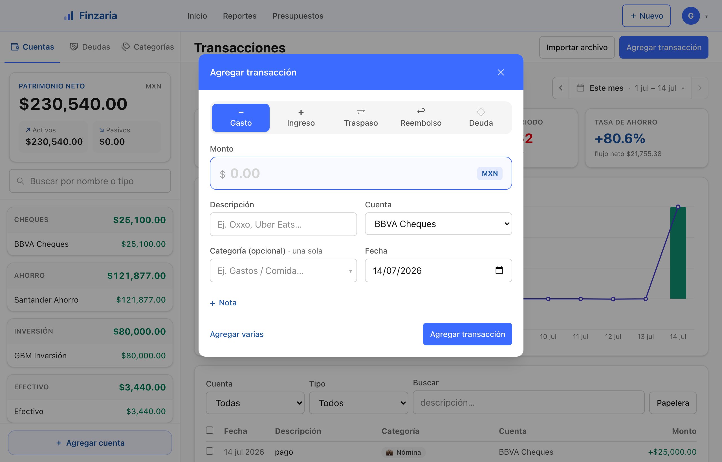
Task: Click the Buscar por nombre o tipo field
Action: point(90,181)
